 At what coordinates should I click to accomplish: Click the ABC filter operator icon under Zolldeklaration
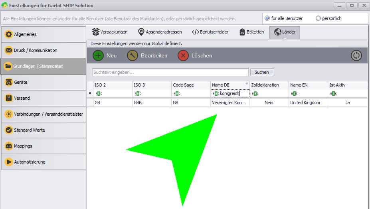click(255, 94)
